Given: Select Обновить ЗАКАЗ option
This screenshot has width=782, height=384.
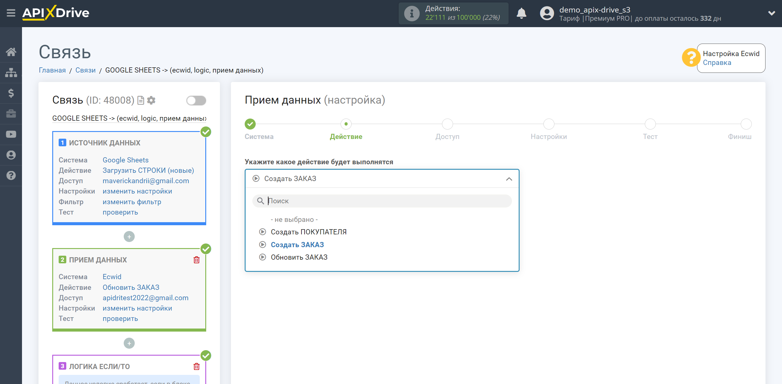Looking at the screenshot, I should pos(299,258).
